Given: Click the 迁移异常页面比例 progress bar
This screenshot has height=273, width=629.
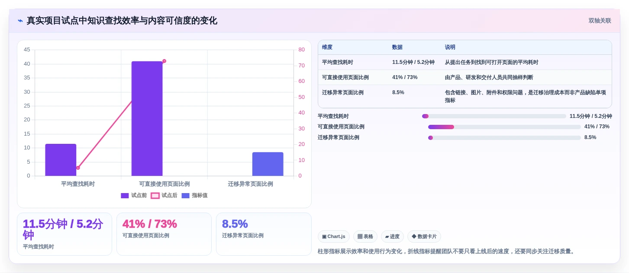Looking at the screenshot, I should [504, 138].
